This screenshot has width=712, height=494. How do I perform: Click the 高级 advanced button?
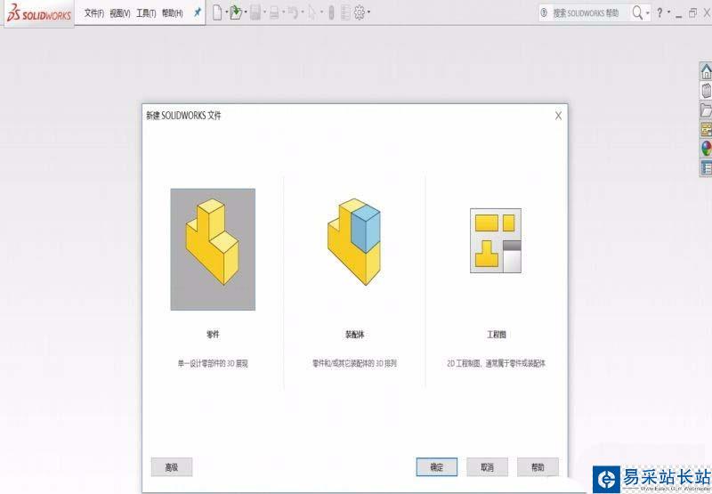click(172, 467)
